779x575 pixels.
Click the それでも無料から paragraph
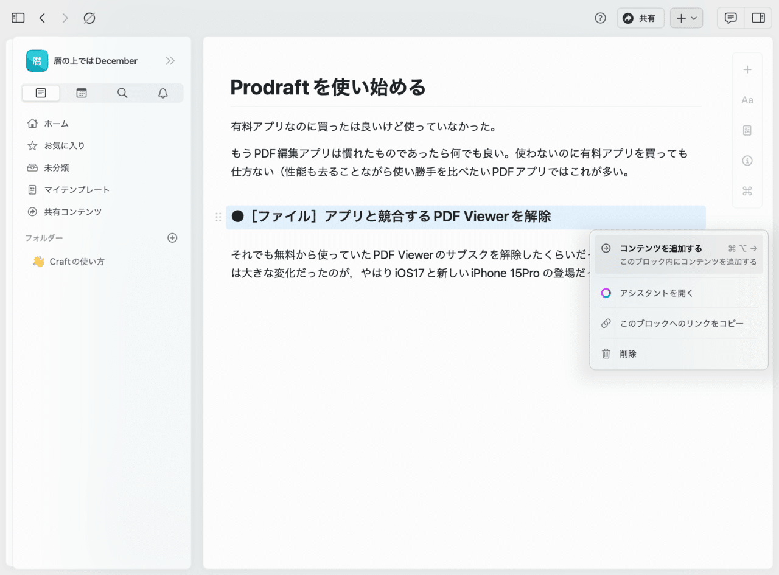(x=411, y=263)
